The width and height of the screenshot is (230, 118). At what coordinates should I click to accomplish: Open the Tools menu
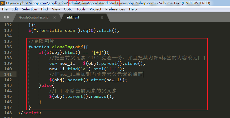(x=81, y=9)
